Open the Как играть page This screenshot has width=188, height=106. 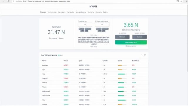tap(62, 12)
